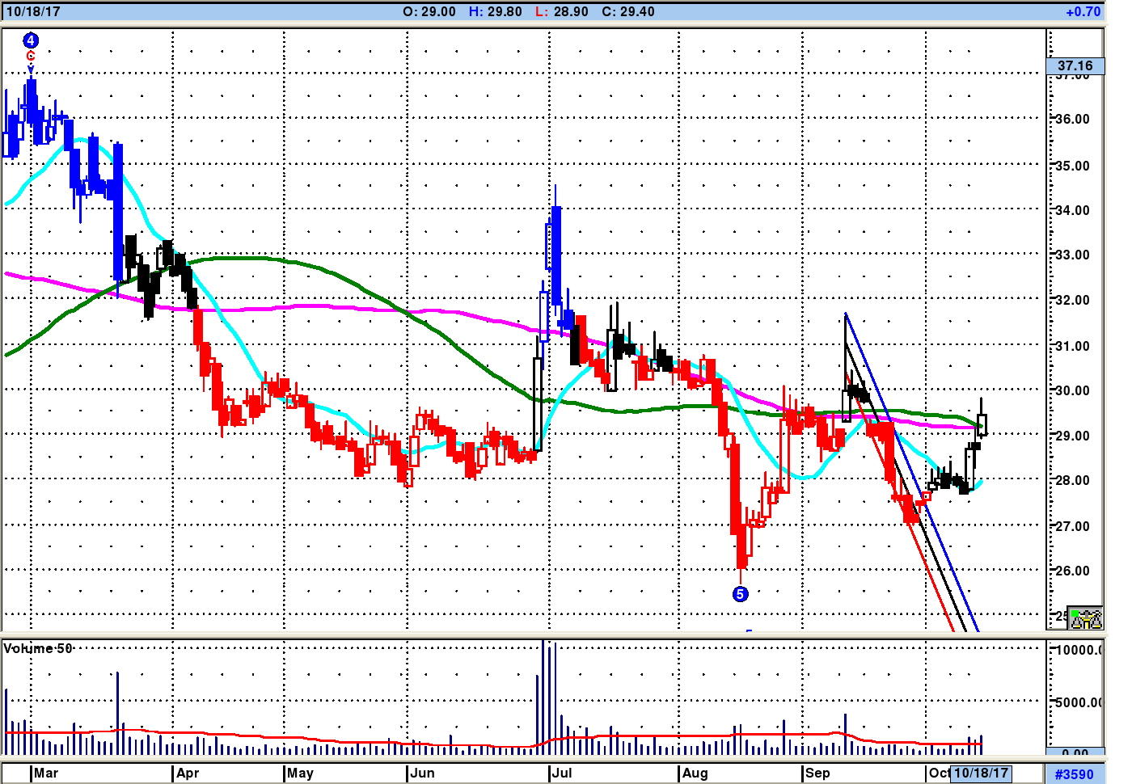
Task: Click the tallest July volume bar
Action: tap(543, 697)
